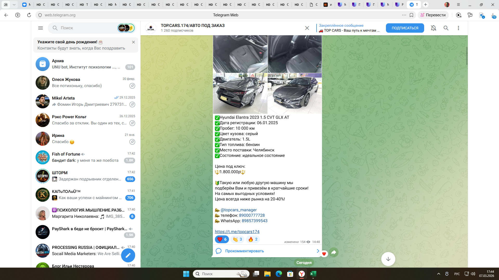Image resolution: width=499 pixels, height=280 pixels.
Task: Open the Telegram hamburger menu
Action: pos(40,28)
